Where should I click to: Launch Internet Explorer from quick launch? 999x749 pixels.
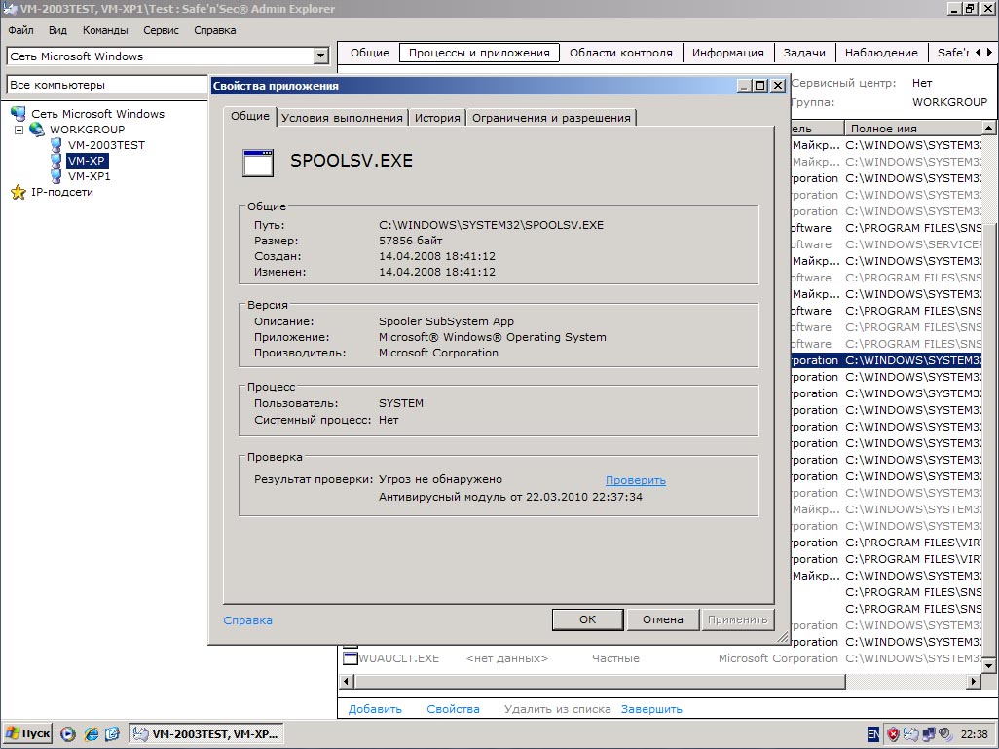tap(92, 734)
